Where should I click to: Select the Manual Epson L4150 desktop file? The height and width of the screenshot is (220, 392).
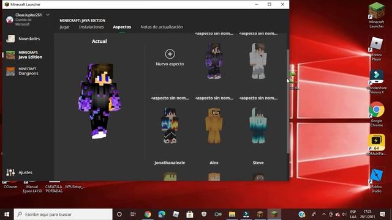click(32, 187)
